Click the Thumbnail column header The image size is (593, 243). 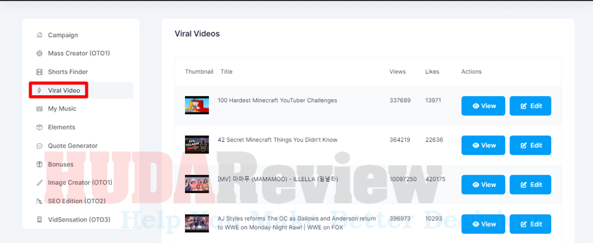pos(200,71)
